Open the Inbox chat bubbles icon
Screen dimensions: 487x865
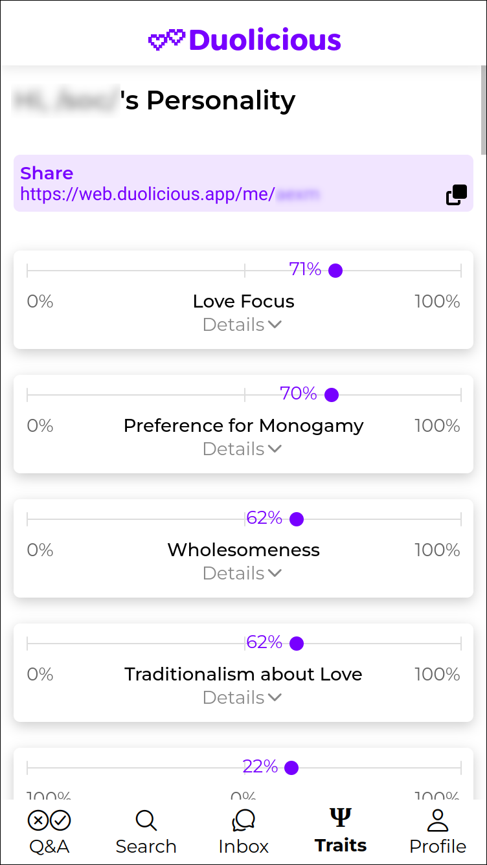pos(243,820)
